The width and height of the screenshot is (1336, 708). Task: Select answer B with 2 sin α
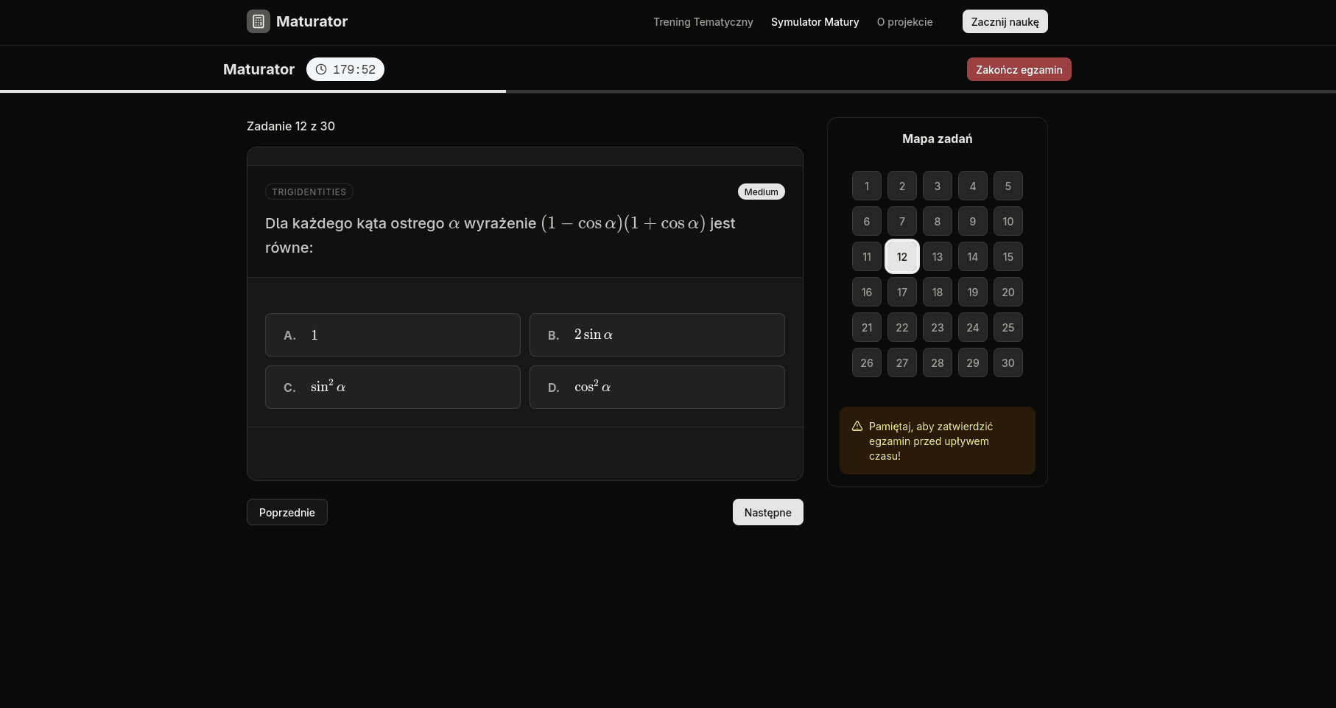657,334
